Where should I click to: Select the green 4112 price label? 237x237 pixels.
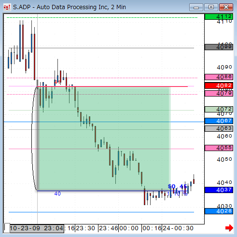(219, 16)
